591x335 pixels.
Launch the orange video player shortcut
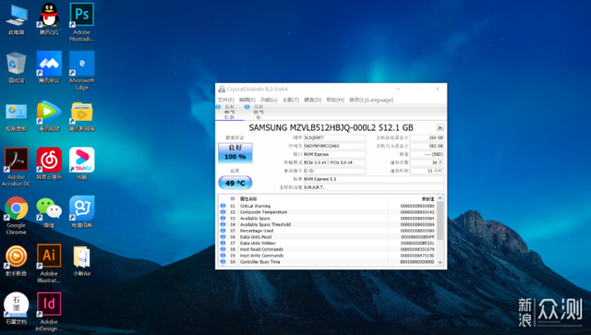click(17, 257)
